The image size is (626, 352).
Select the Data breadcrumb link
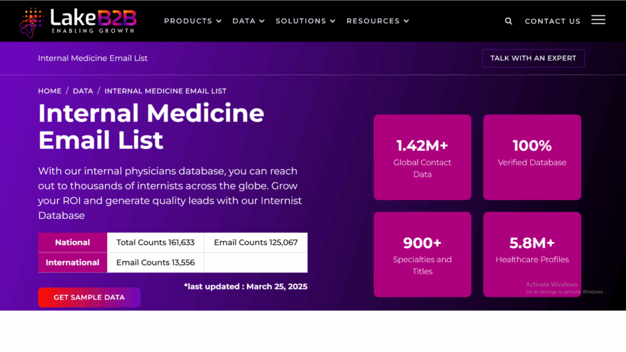click(83, 91)
